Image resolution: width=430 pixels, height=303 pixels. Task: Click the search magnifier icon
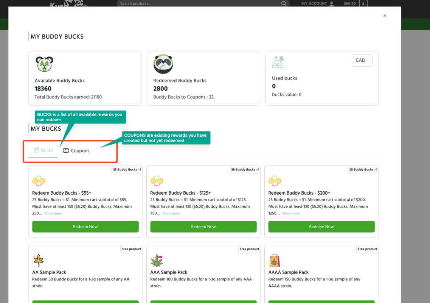tap(284, 3)
